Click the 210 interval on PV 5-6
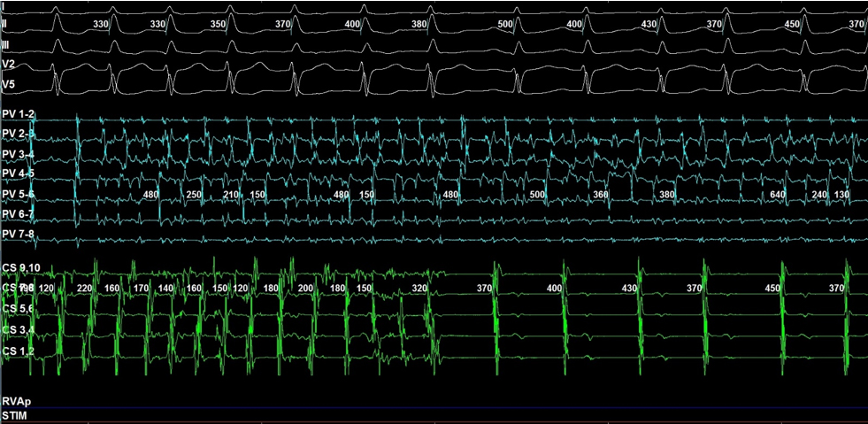Image resolution: width=868 pixels, height=424 pixels. pyautogui.click(x=231, y=195)
